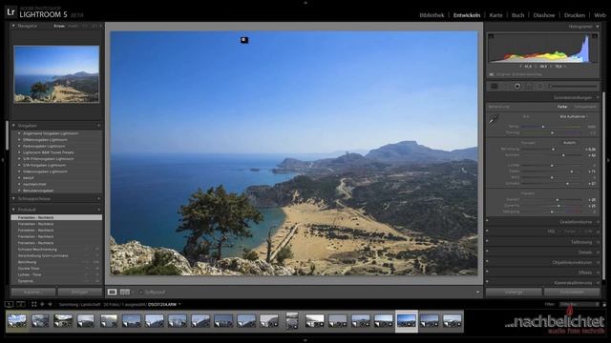Screen dimensions: 611x343
Task: Select the Entwickeln module tab
Action: pyautogui.click(x=467, y=15)
